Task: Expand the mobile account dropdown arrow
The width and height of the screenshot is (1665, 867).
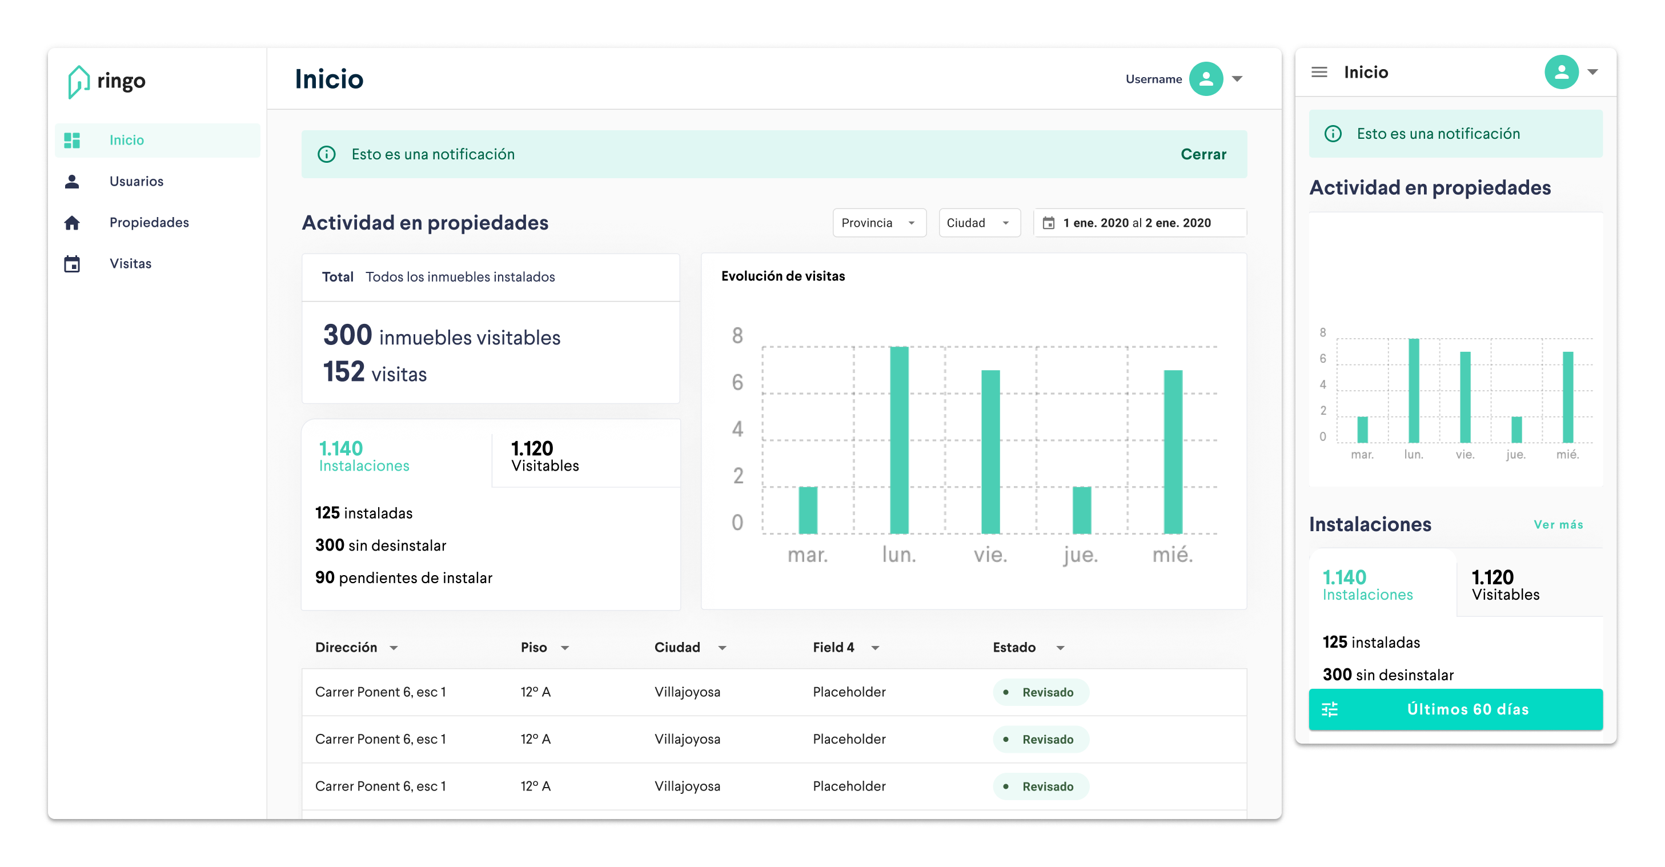Action: (1592, 73)
